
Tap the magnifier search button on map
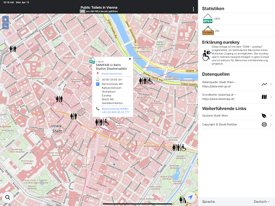point(8,197)
